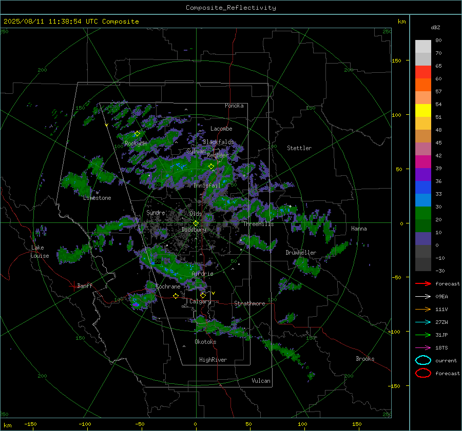
Task: Click the Blackfalds city label
Action: (218, 142)
